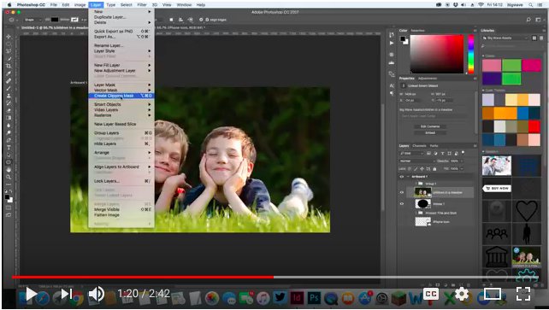The height and width of the screenshot is (310, 549).
Task: Switch to the Swatches tab beside Color
Action: pyautogui.click(x=417, y=31)
